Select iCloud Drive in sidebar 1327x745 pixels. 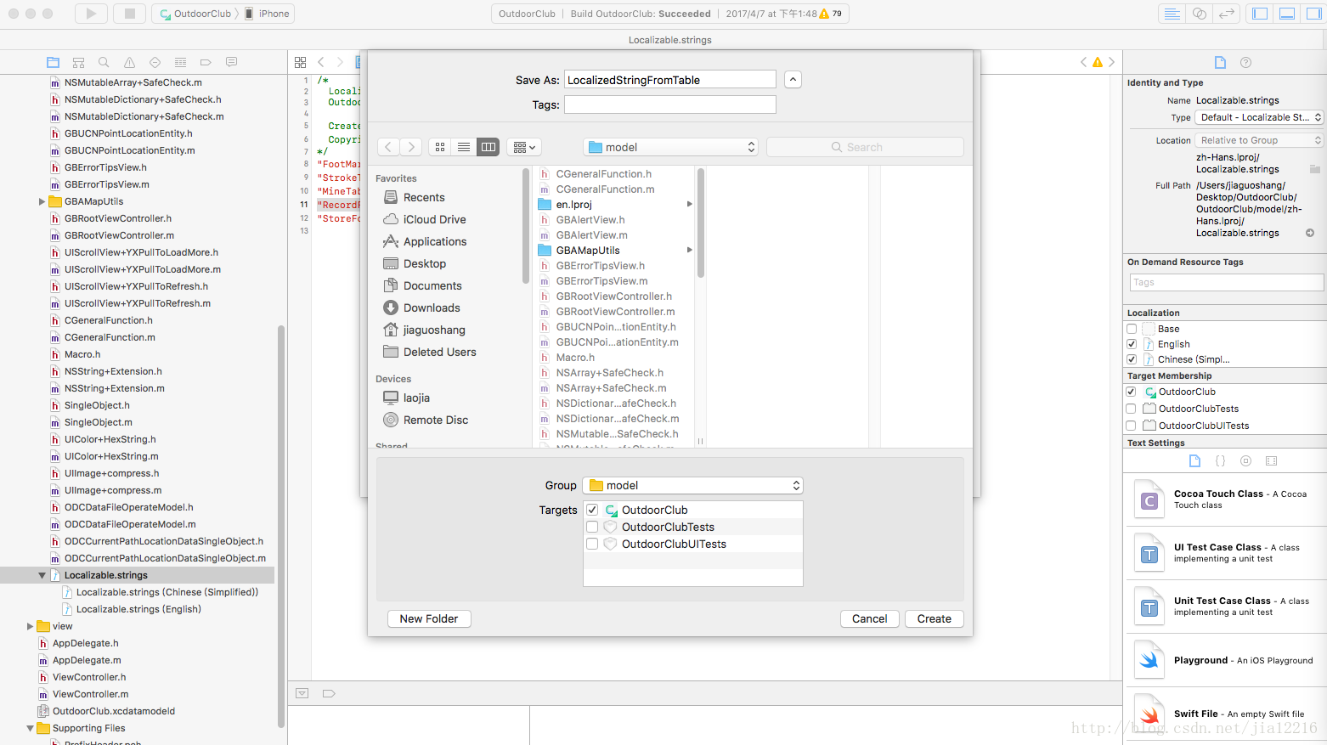(x=424, y=219)
